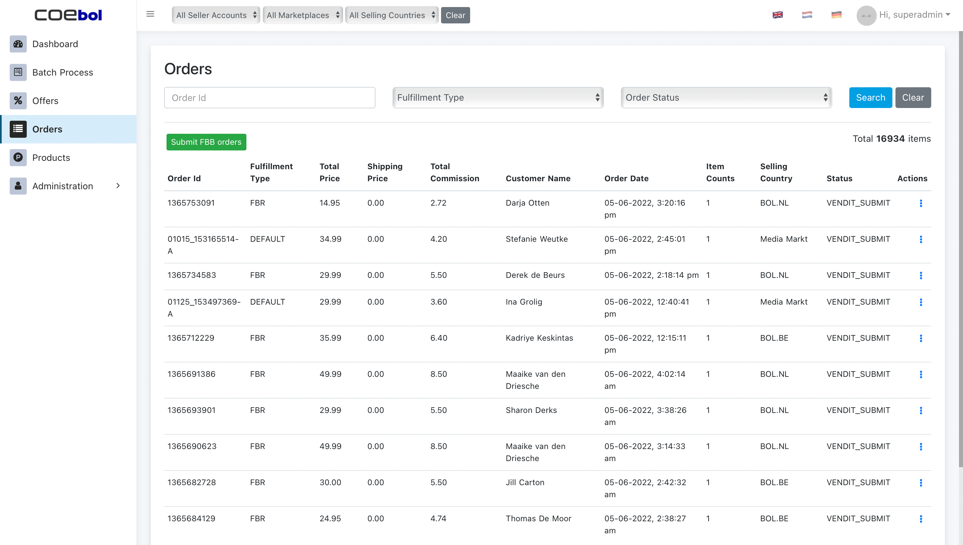Open the All Seller Accounts dropdown

pos(216,15)
